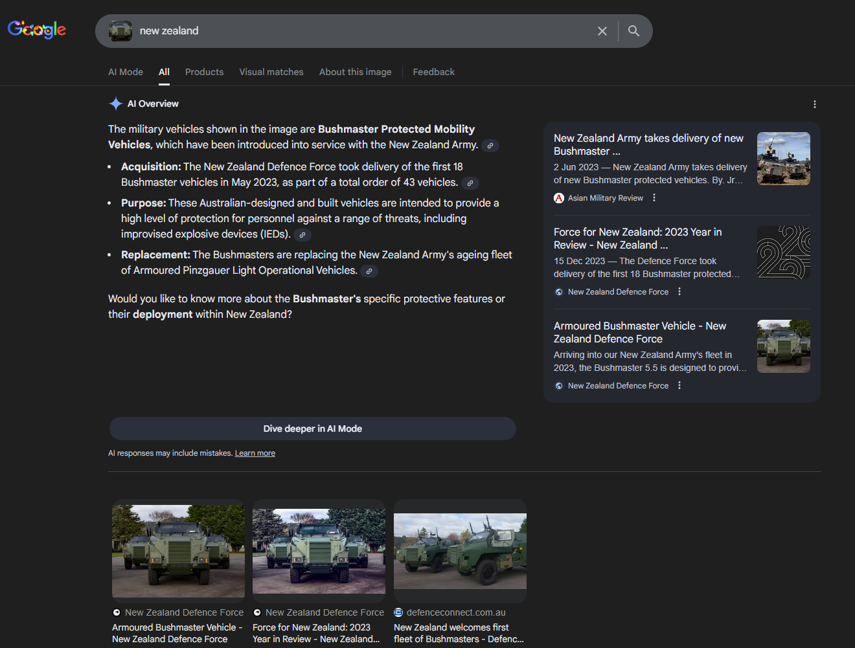Image resolution: width=855 pixels, height=648 pixels.
Task: Click the search image thumbnail in search box
Action: click(x=120, y=31)
